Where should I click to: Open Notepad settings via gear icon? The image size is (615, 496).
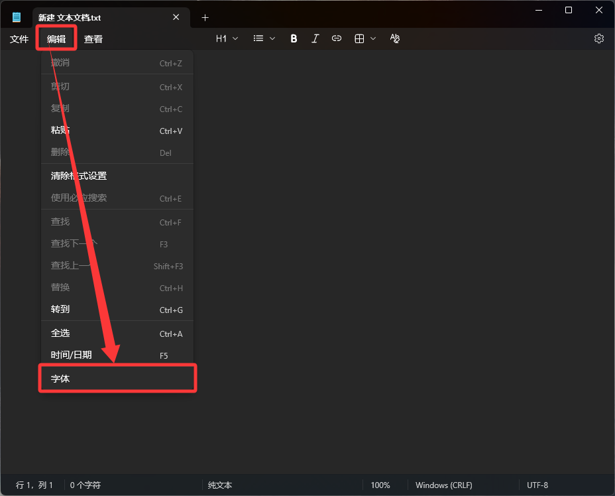(599, 38)
